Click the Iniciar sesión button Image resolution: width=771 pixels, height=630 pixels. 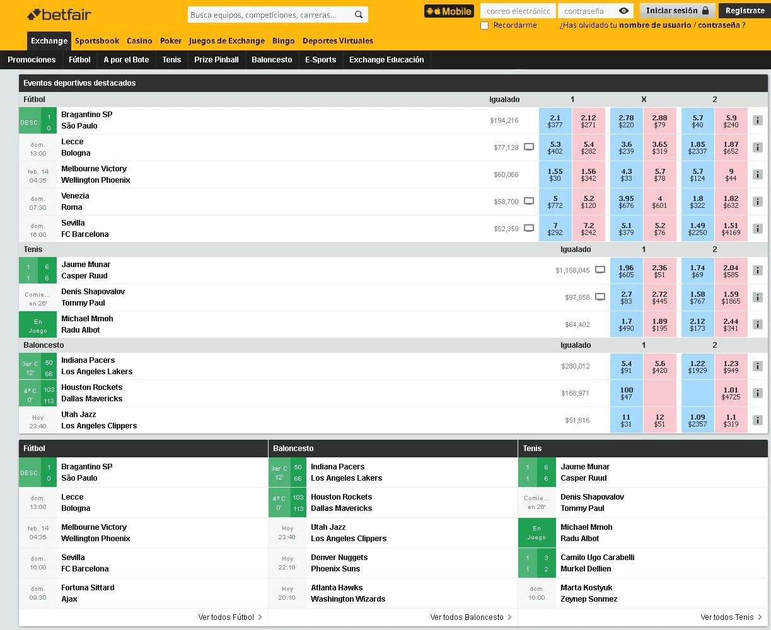[x=678, y=11]
